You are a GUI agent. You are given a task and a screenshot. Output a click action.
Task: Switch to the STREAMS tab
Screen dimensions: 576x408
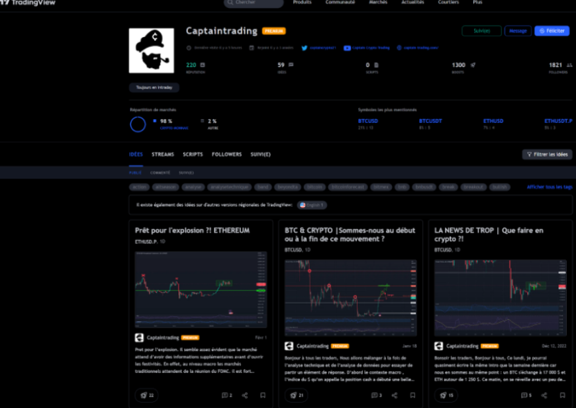coord(163,154)
